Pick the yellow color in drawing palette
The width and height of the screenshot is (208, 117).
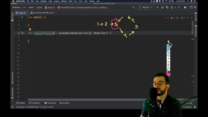tap(169, 71)
